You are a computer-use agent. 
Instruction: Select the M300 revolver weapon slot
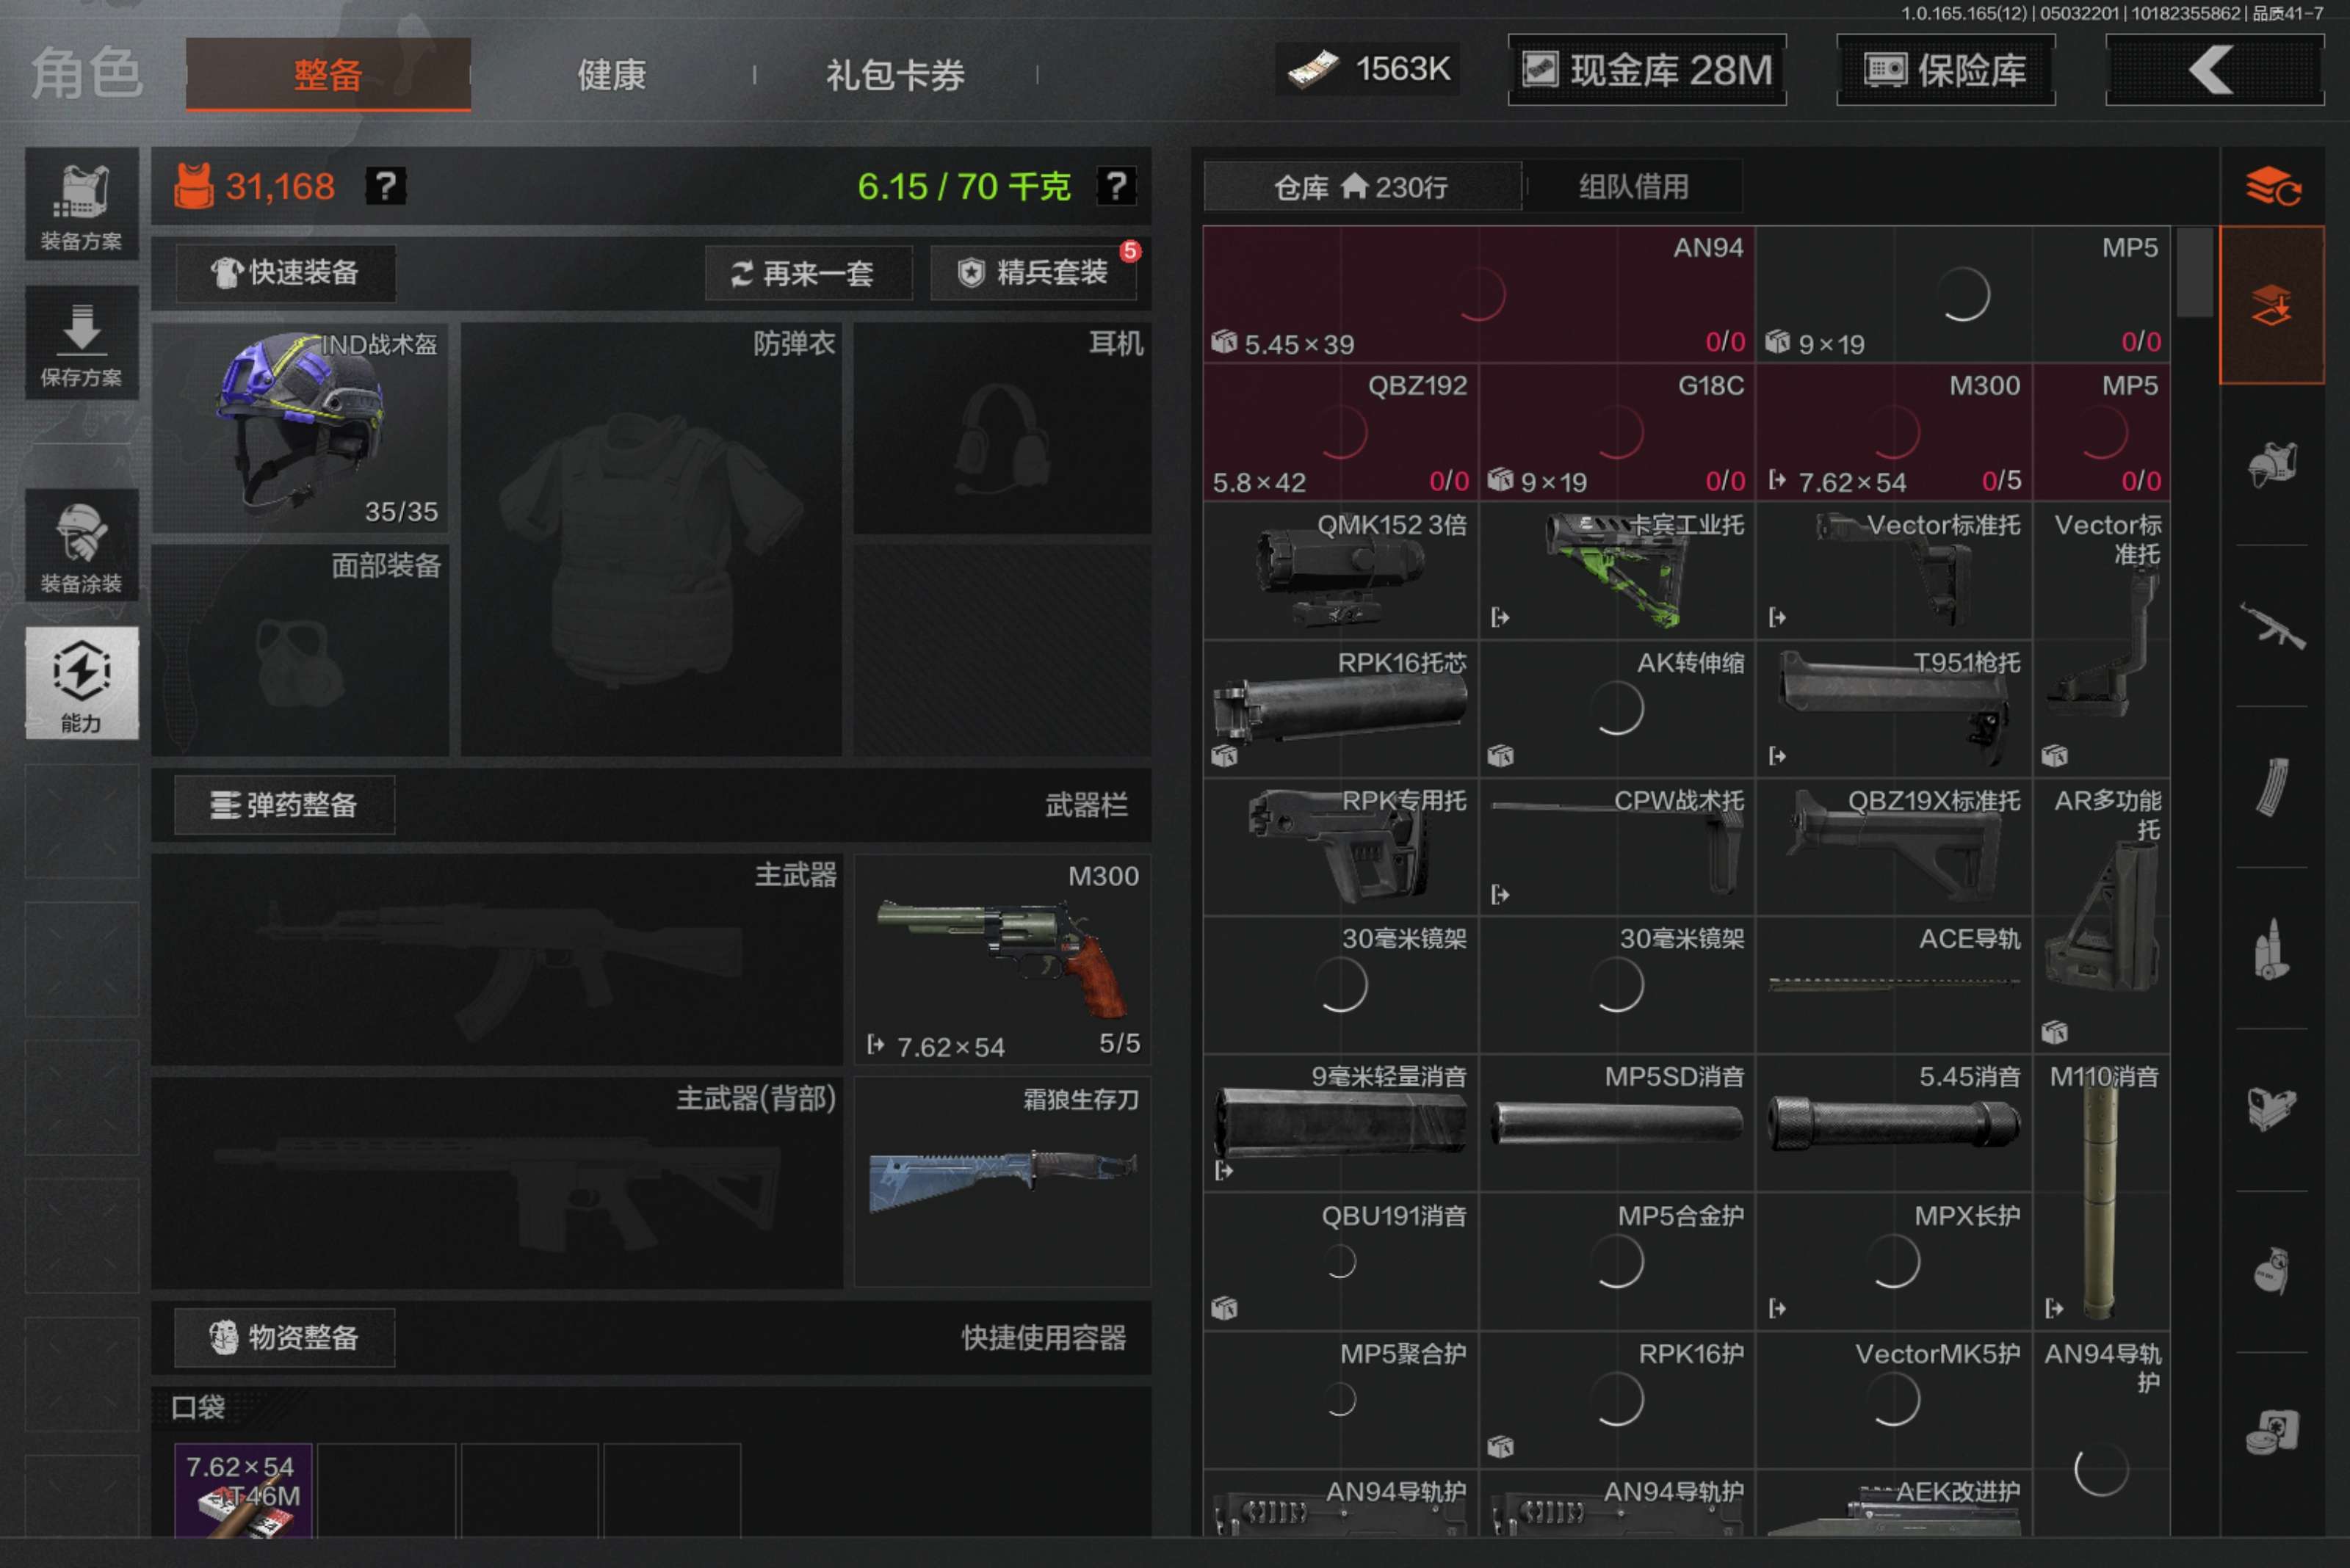coord(1002,959)
